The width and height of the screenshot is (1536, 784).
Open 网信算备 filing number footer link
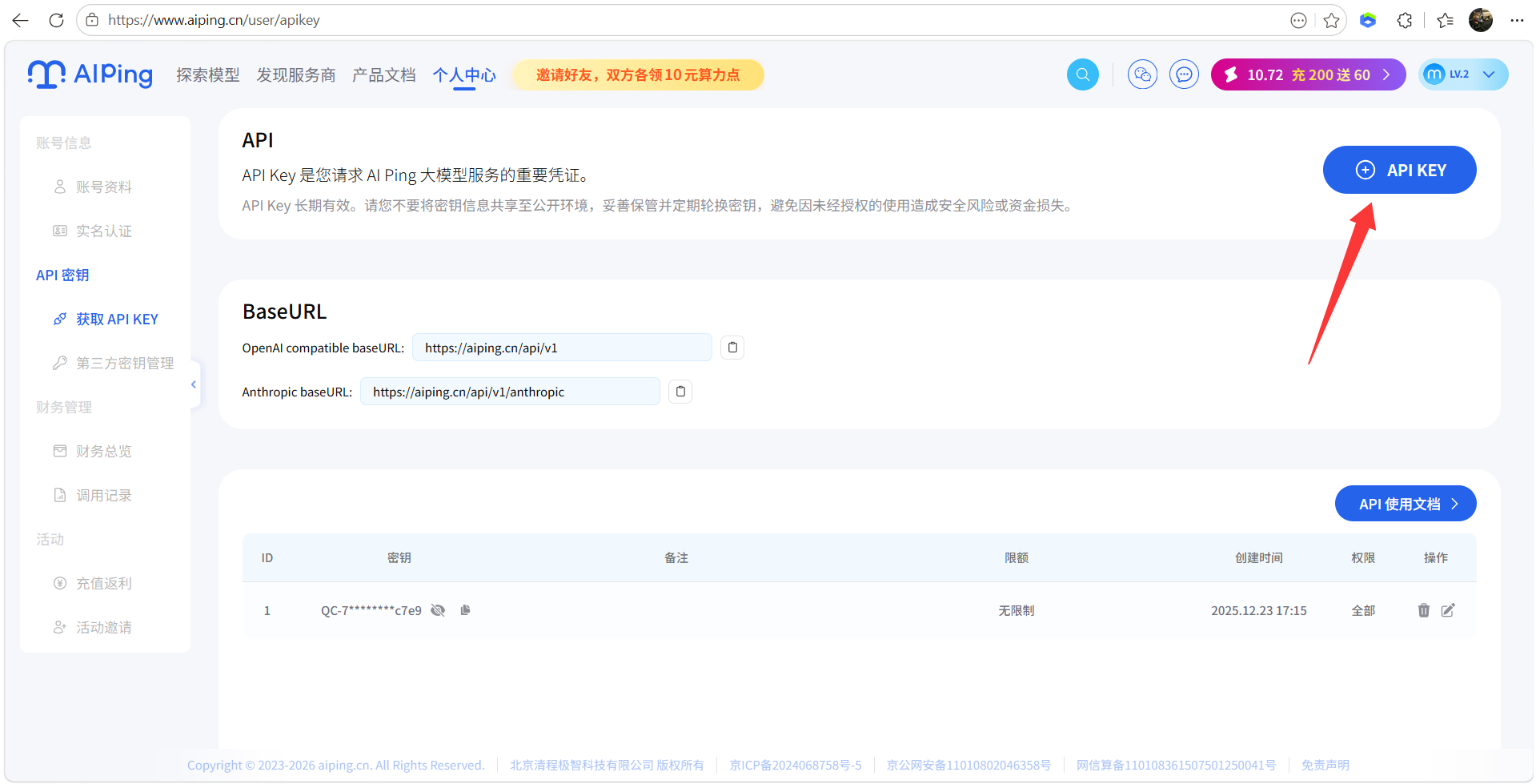coord(1176,765)
